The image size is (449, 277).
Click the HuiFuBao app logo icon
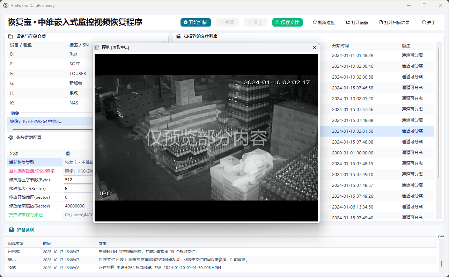(x=6, y=6)
